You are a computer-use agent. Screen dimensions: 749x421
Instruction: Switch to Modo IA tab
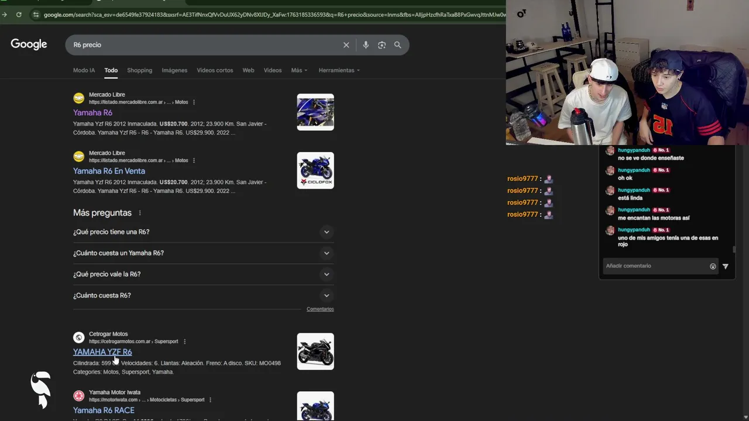pyautogui.click(x=84, y=70)
